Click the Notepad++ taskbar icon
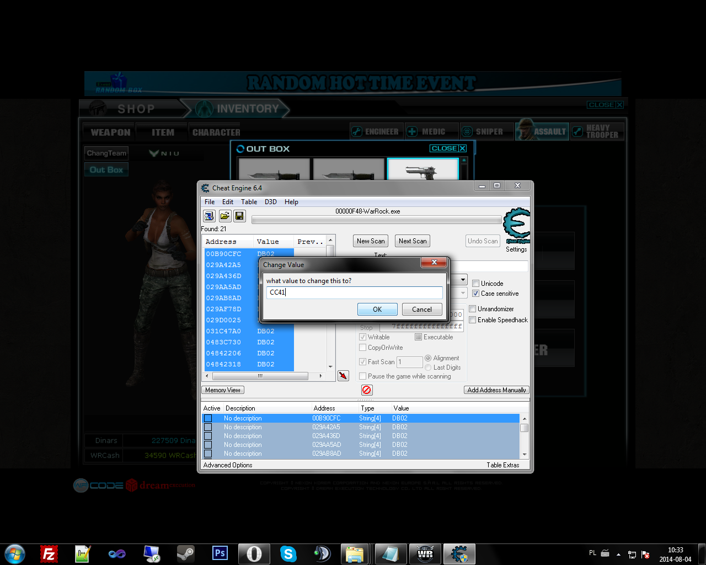Viewport: 706px width, 565px height. [x=83, y=553]
